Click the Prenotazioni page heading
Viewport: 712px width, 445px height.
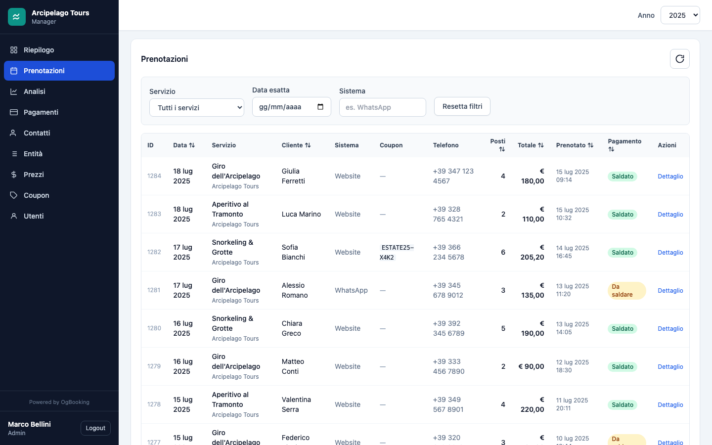click(164, 59)
